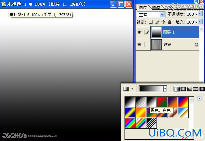Screen dimensions: 205x141
Task: Toggle lock position icon
Action: click(x=163, y=22)
